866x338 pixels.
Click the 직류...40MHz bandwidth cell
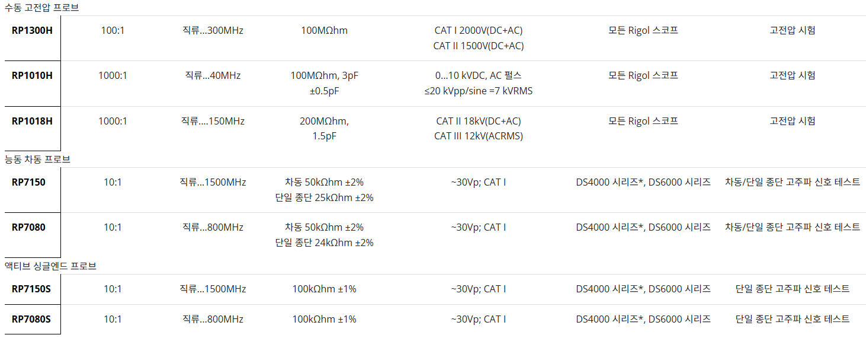pyautogui.click(x=213, y=75)
